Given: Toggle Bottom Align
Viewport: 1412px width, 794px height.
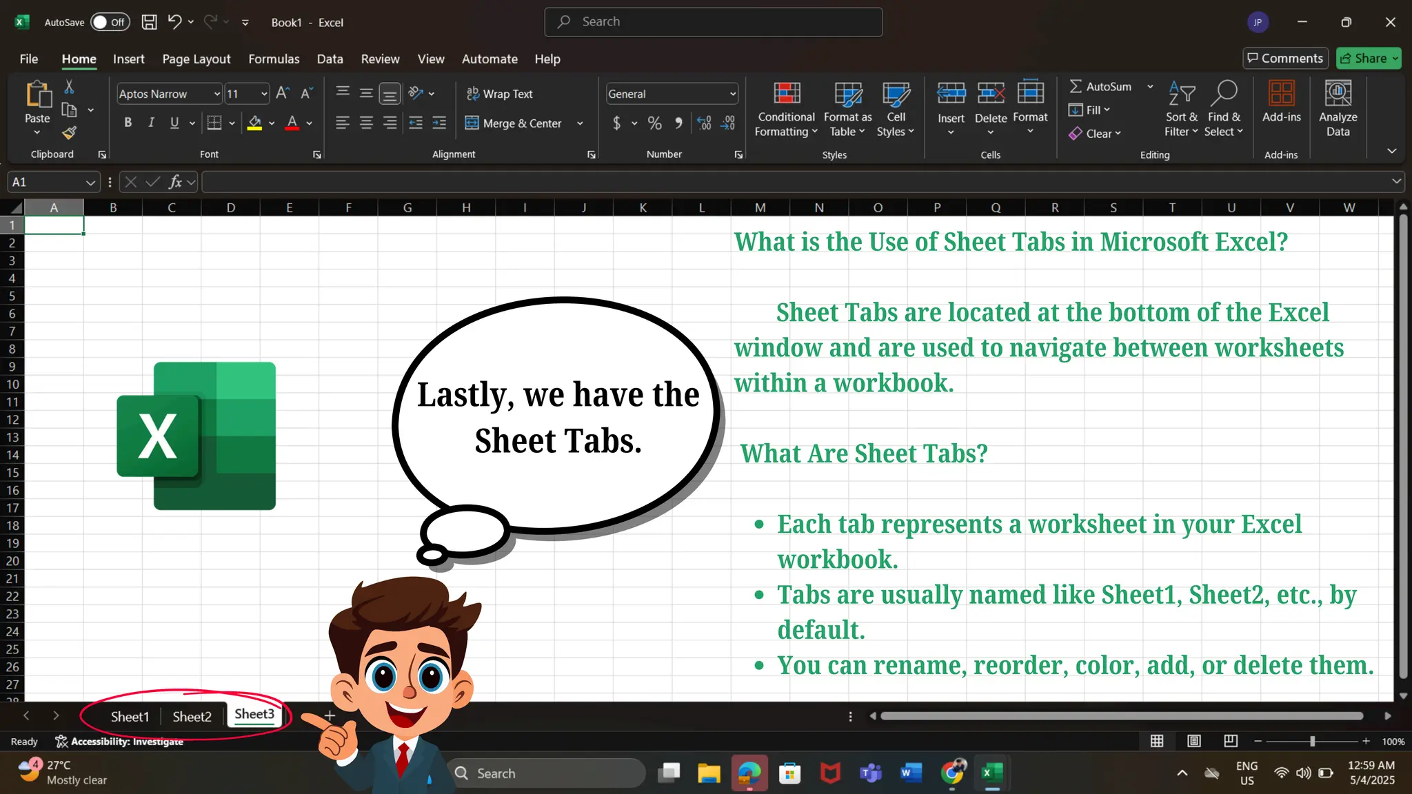Looking at the screenshot, I should (x=390, y=93).
